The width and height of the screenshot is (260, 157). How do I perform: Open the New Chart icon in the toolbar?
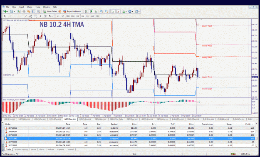point(5,11)
